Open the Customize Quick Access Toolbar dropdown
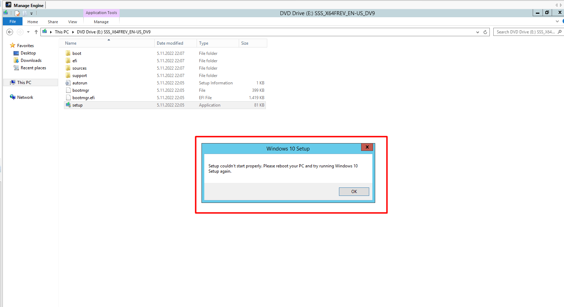The width and height of the screenshot is (564, 307). tap(31, 13)
